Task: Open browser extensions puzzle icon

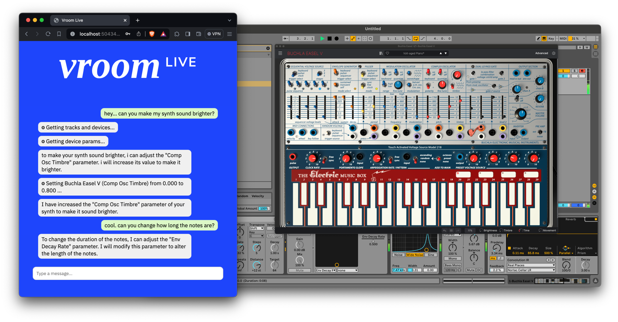Action: 177,34
